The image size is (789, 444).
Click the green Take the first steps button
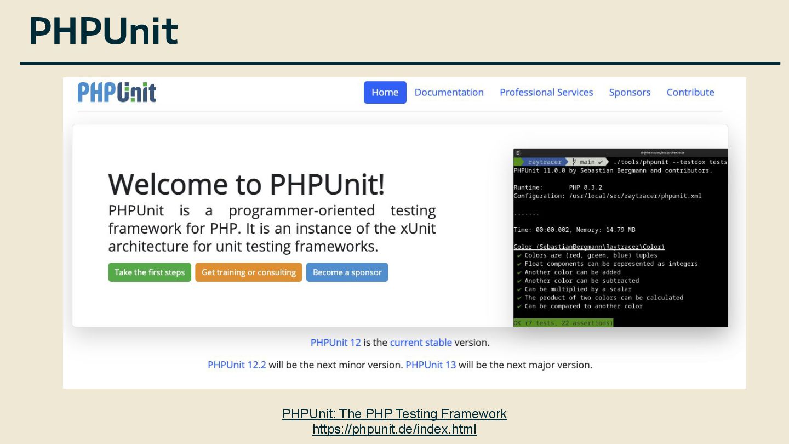150,272
